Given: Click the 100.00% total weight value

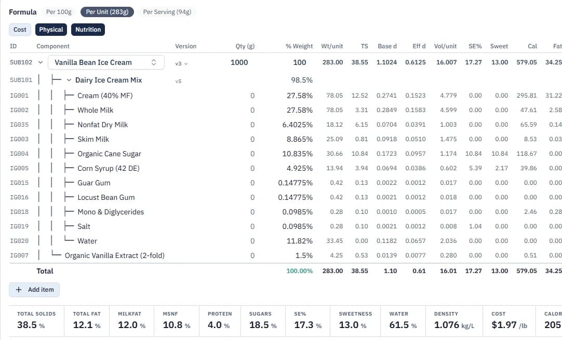Looking at the screenshot, I should click(299, 271).
